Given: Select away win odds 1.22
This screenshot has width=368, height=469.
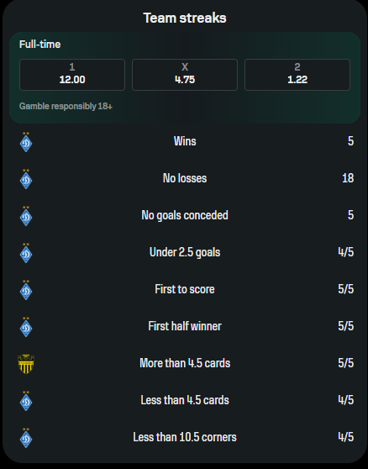Looking at the screenshot, I should (x=297, y=75).
